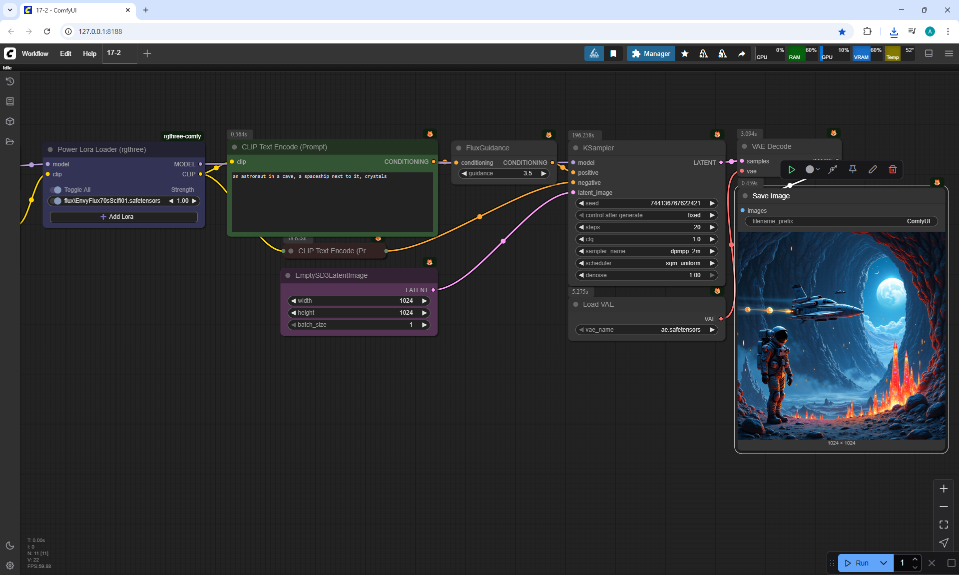959x575 pixels.
Task: Open the queue history sidebar icon
Action: point(10,81)
